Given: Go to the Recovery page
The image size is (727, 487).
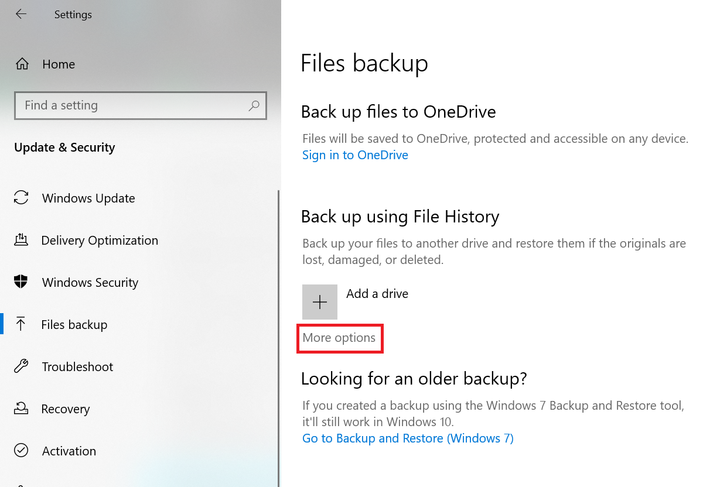Looking at the screenshot, I should [x=66, y=409].
